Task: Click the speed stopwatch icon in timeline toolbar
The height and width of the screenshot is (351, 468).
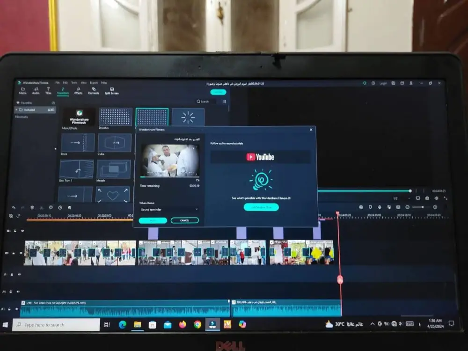Action: pos(60,207)
